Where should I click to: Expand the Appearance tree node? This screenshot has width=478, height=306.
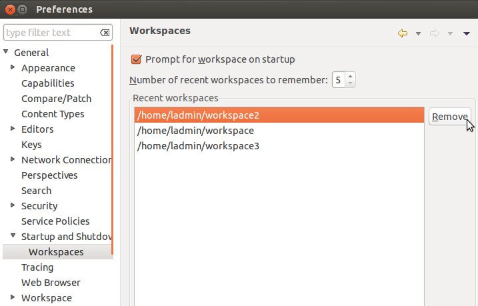13,67
